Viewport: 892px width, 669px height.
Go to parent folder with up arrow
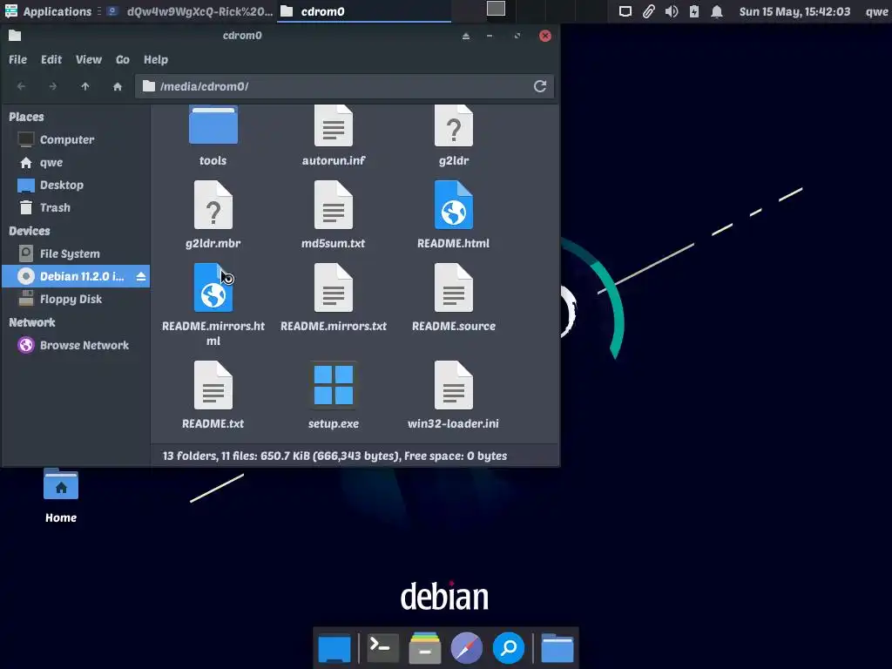[x=85, y=86]
